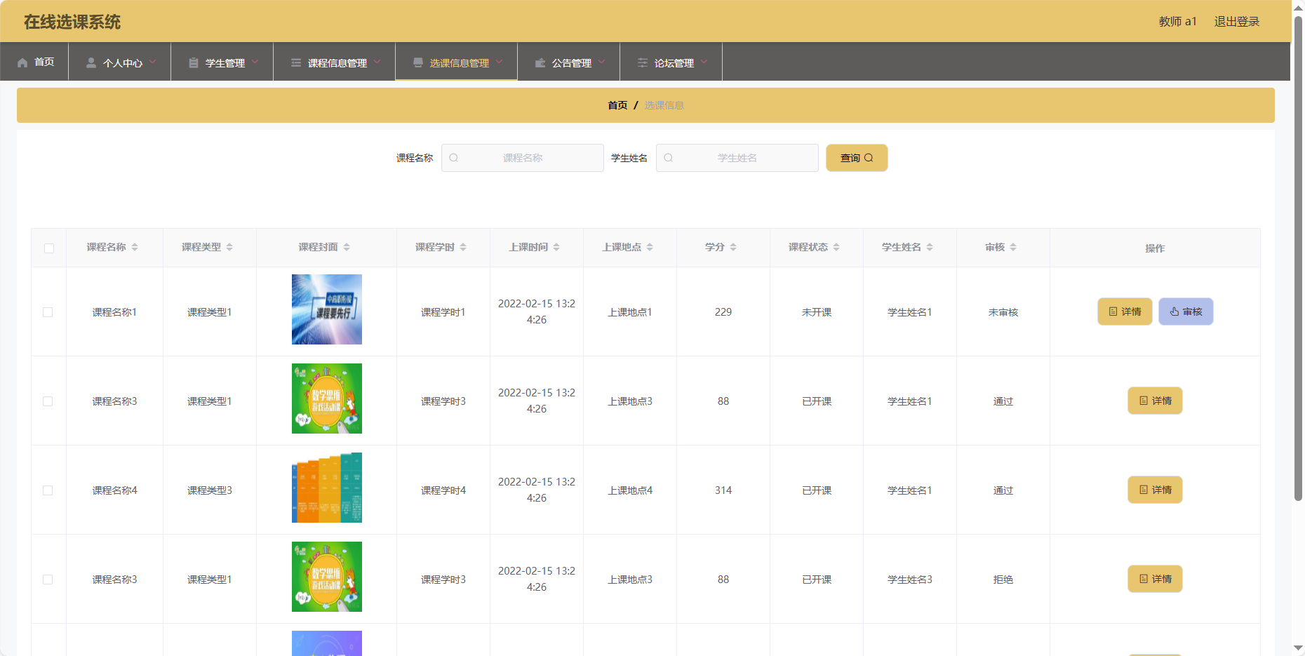Image resolution: width=1305 pixels, height=656 pixels.
Task: Click the 查询 search button
Action: tap(857, 158)
